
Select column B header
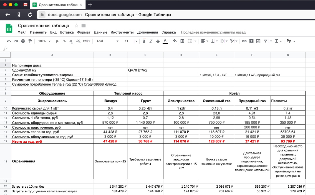click(x=110, y=55)
